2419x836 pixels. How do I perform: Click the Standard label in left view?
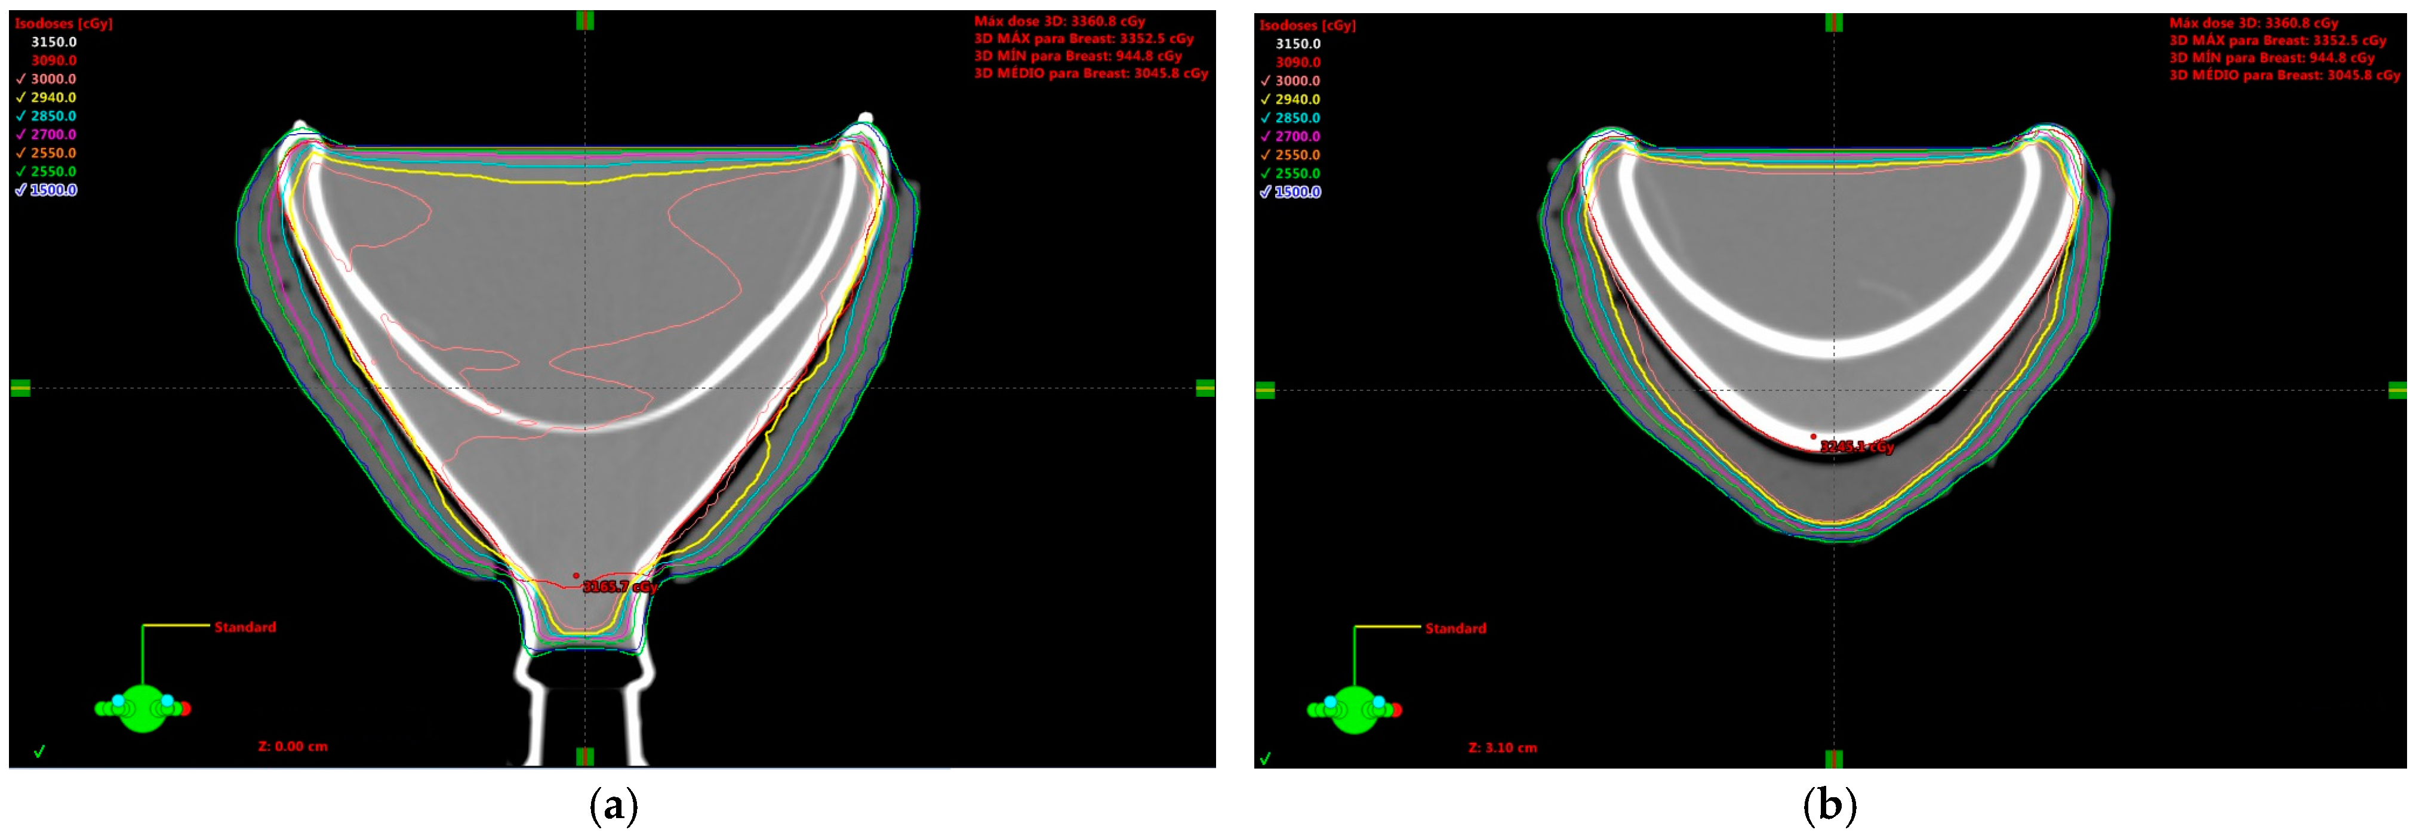pos(245,627)
